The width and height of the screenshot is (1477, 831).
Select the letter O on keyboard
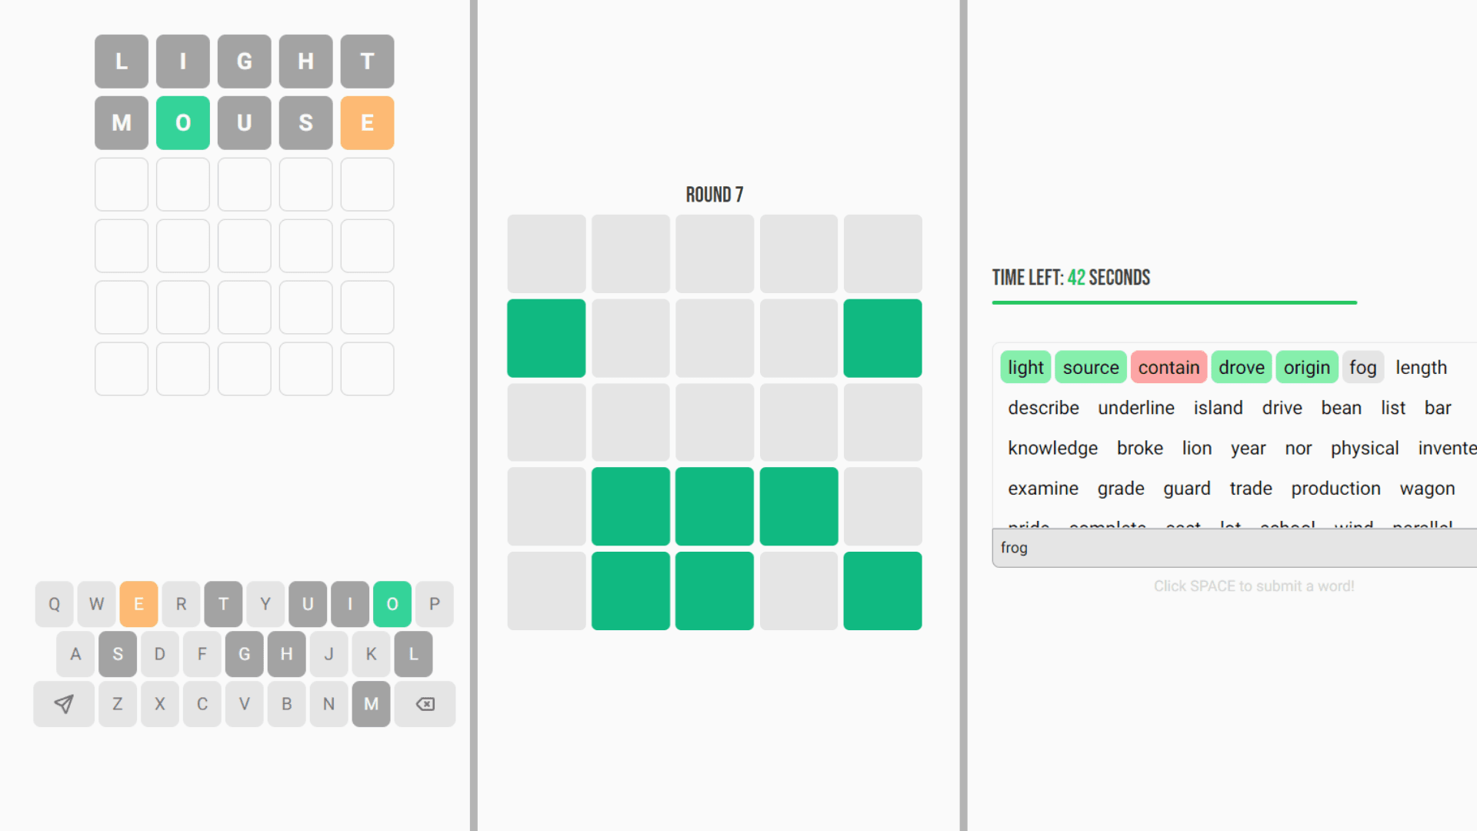[x=392, y=602]
